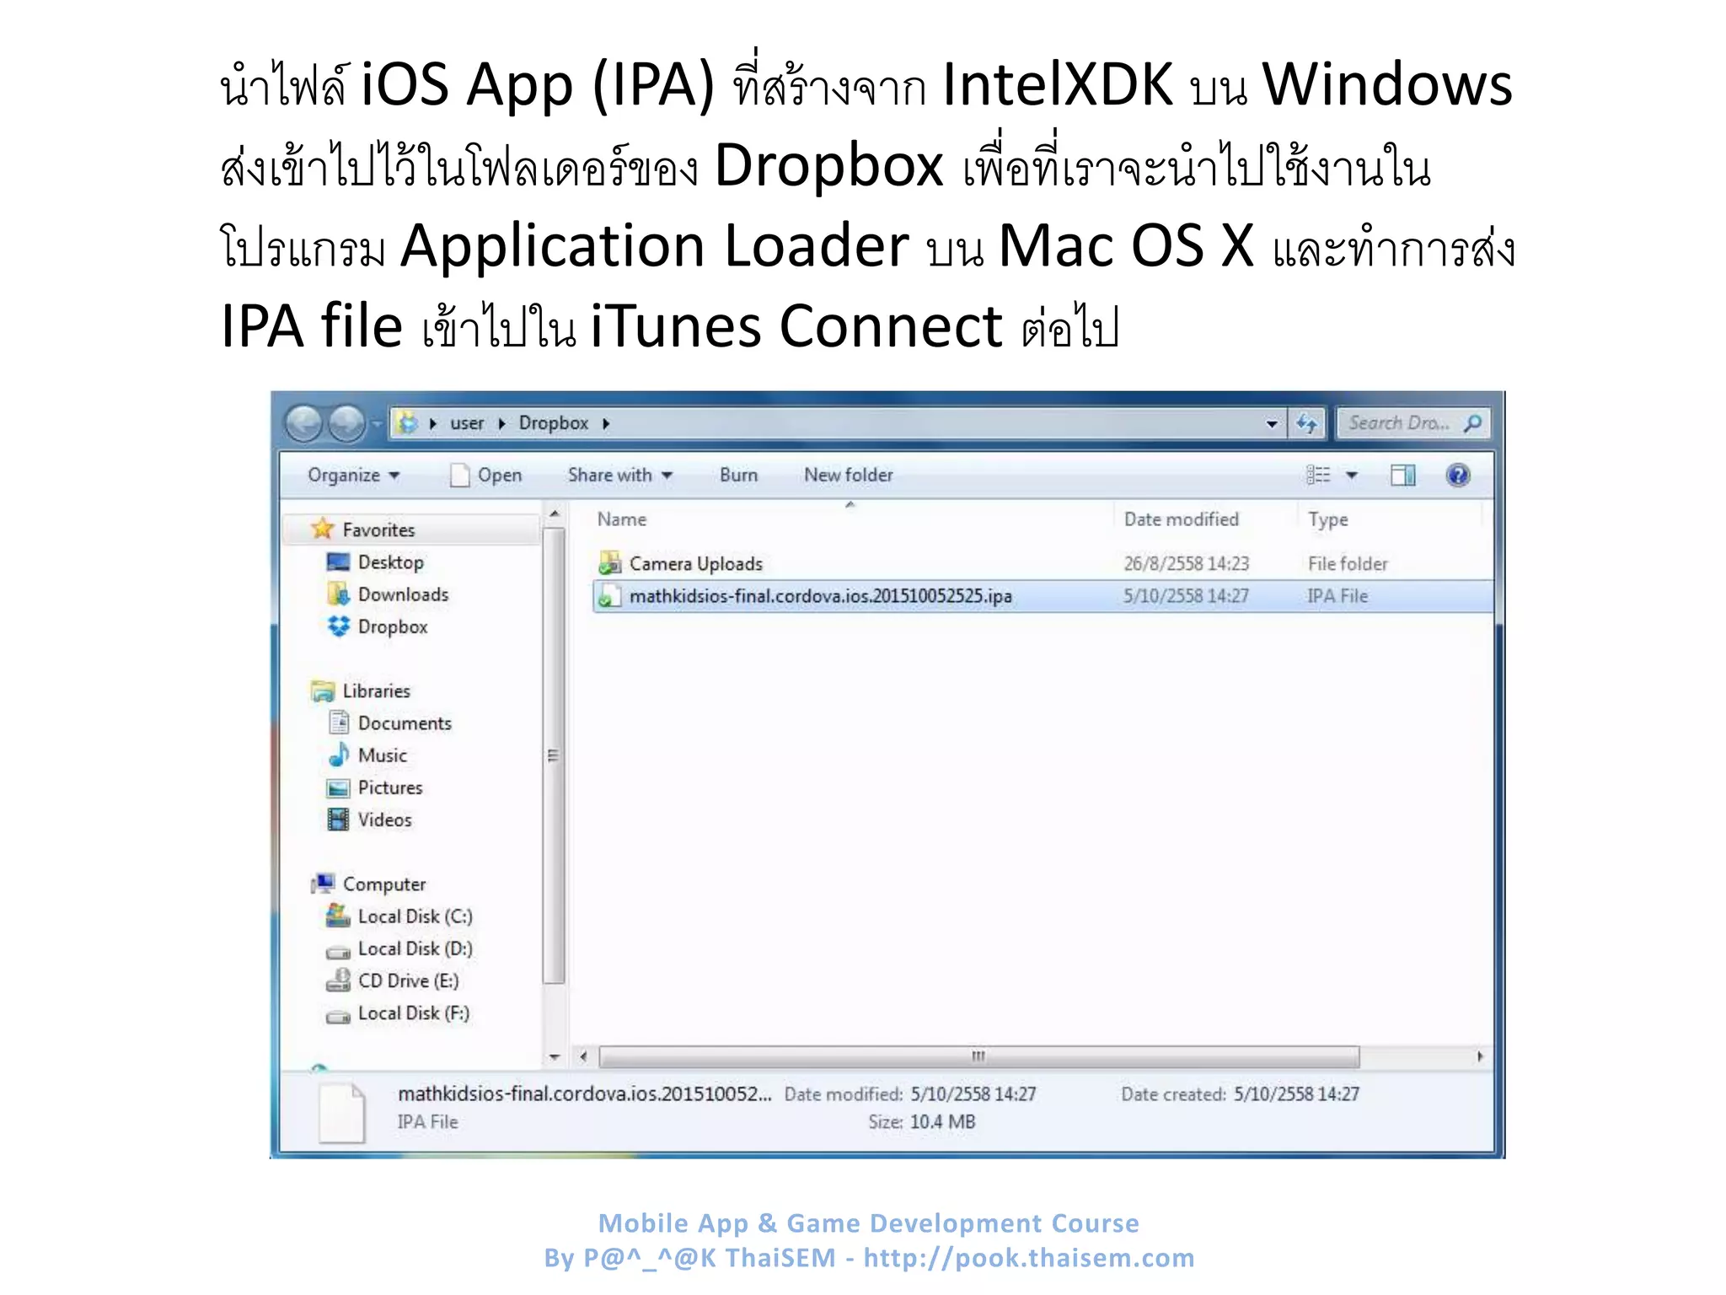Click the Date modified value in details pane

(x=973, y=1094)
